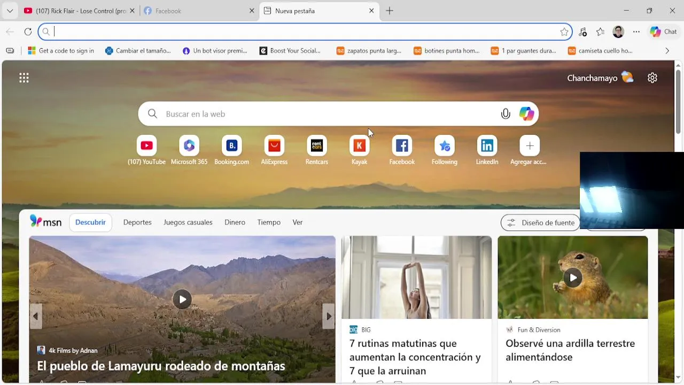Open Copilot from the search box icon

527,114
